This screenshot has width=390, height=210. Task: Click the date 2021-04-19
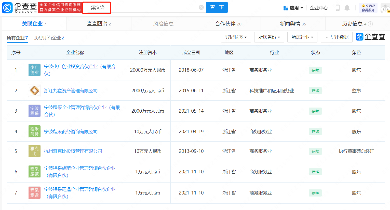point(191,131)
